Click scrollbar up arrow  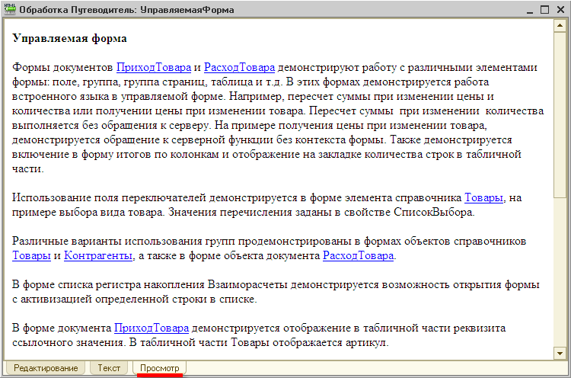point(560,25)
